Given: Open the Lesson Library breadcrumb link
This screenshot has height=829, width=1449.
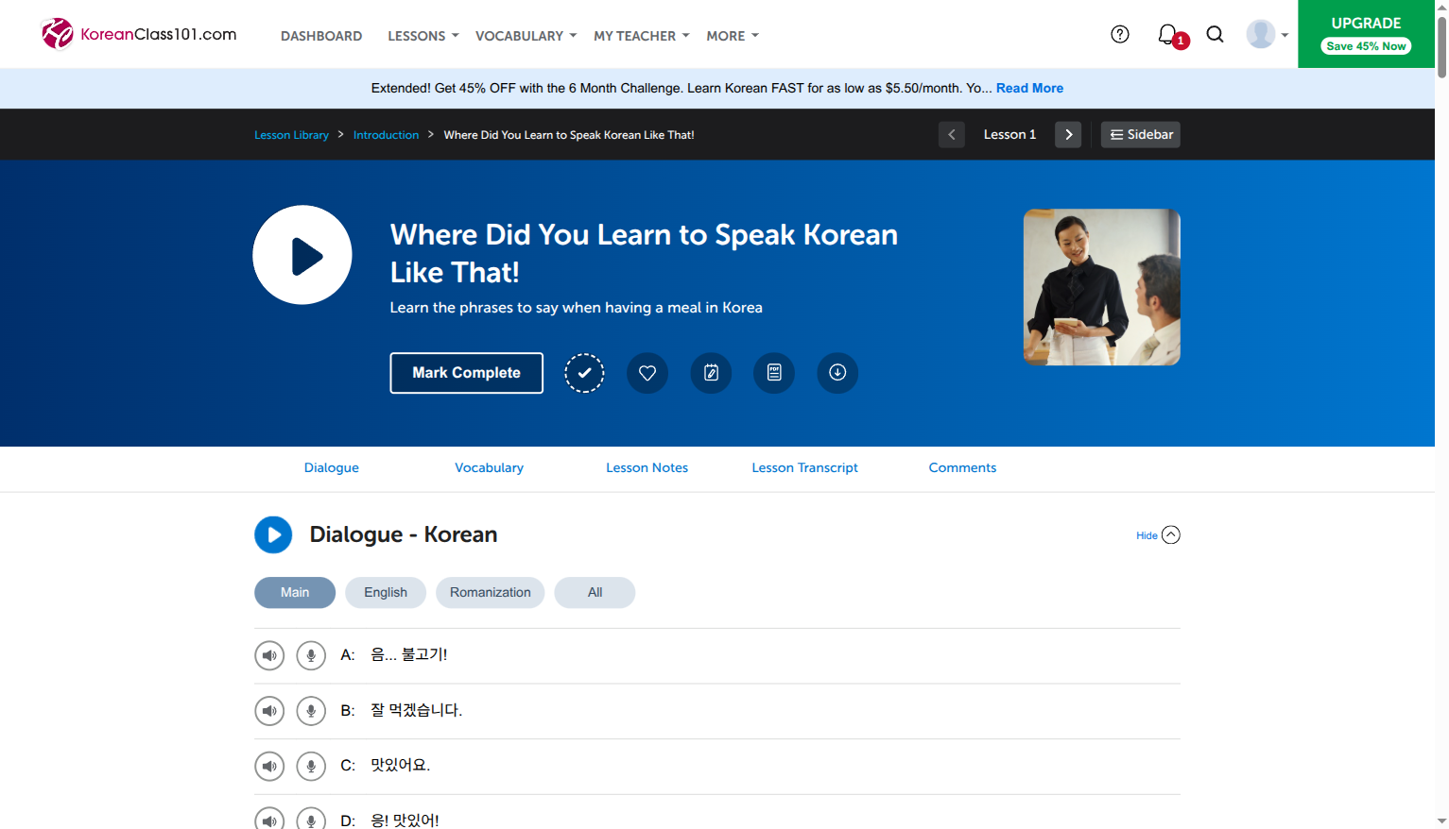Looking at the screenshot, I should click(x=291, y=135).
